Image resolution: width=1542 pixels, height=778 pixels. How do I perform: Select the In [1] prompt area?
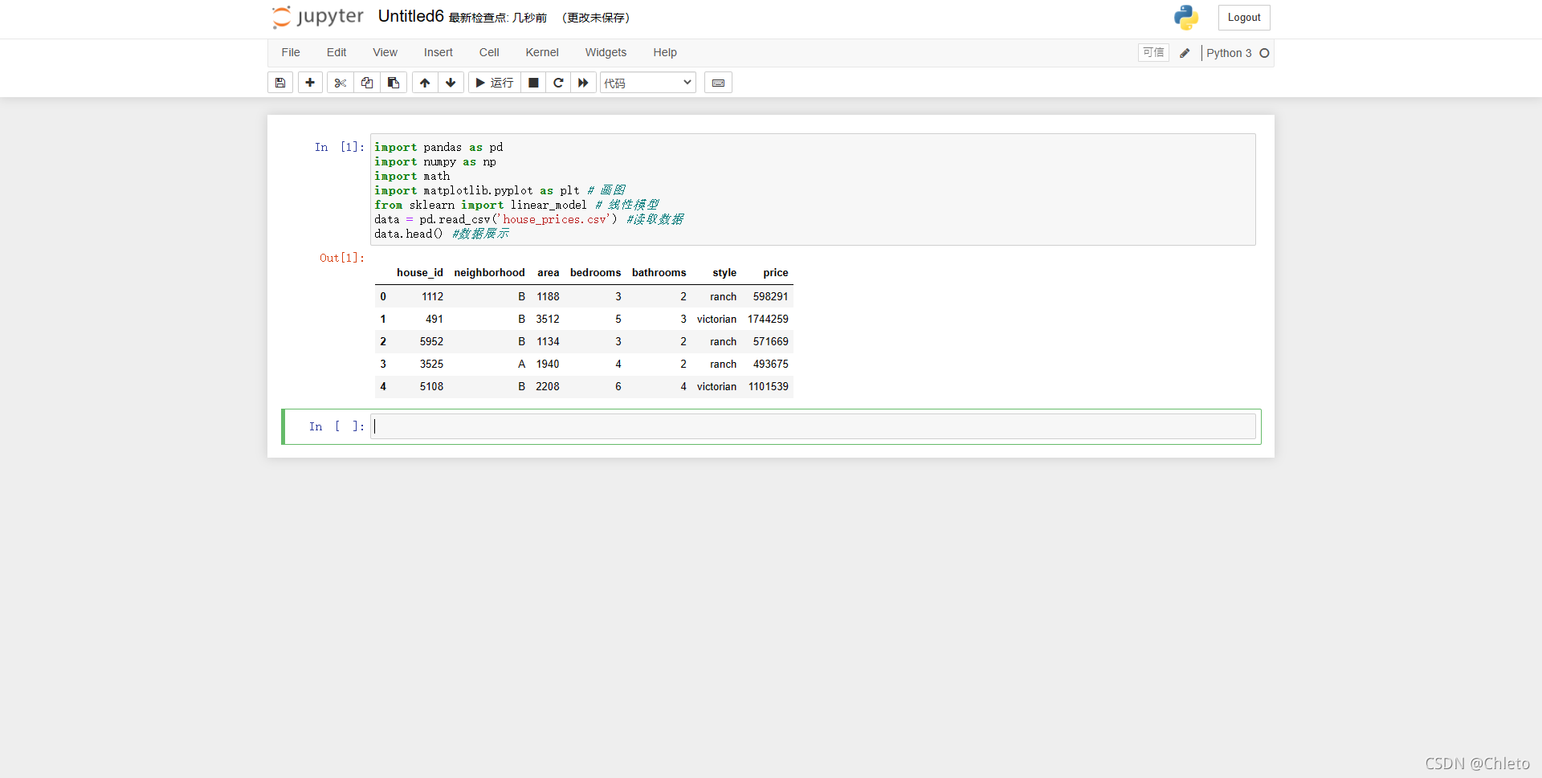pos(340,147)
